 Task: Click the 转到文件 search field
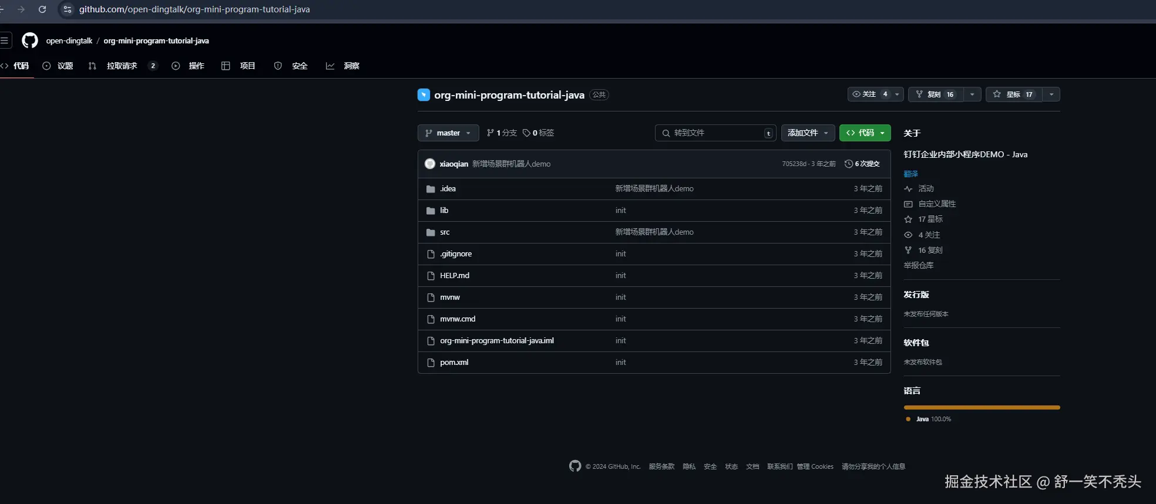coord(715,133)
